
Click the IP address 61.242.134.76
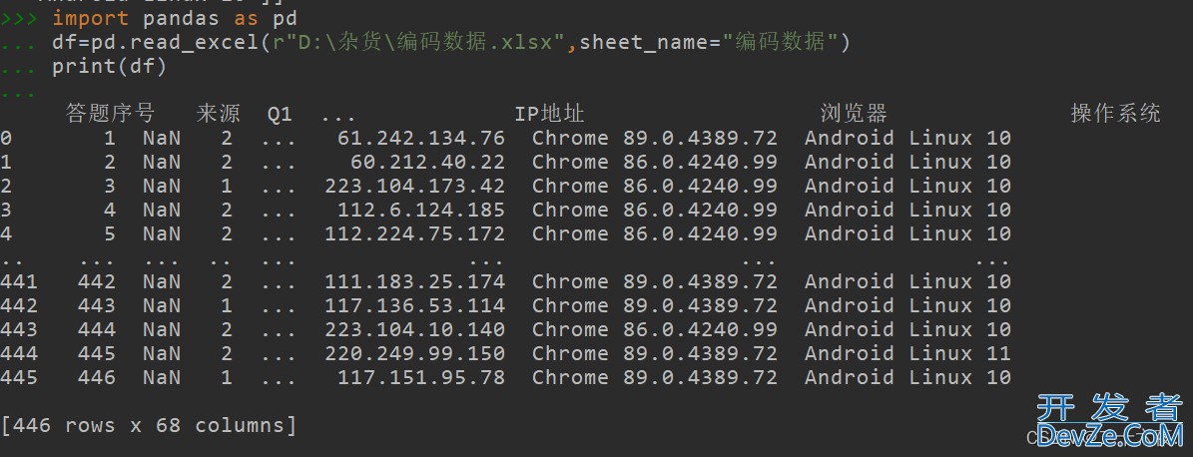tap(420, 139)
